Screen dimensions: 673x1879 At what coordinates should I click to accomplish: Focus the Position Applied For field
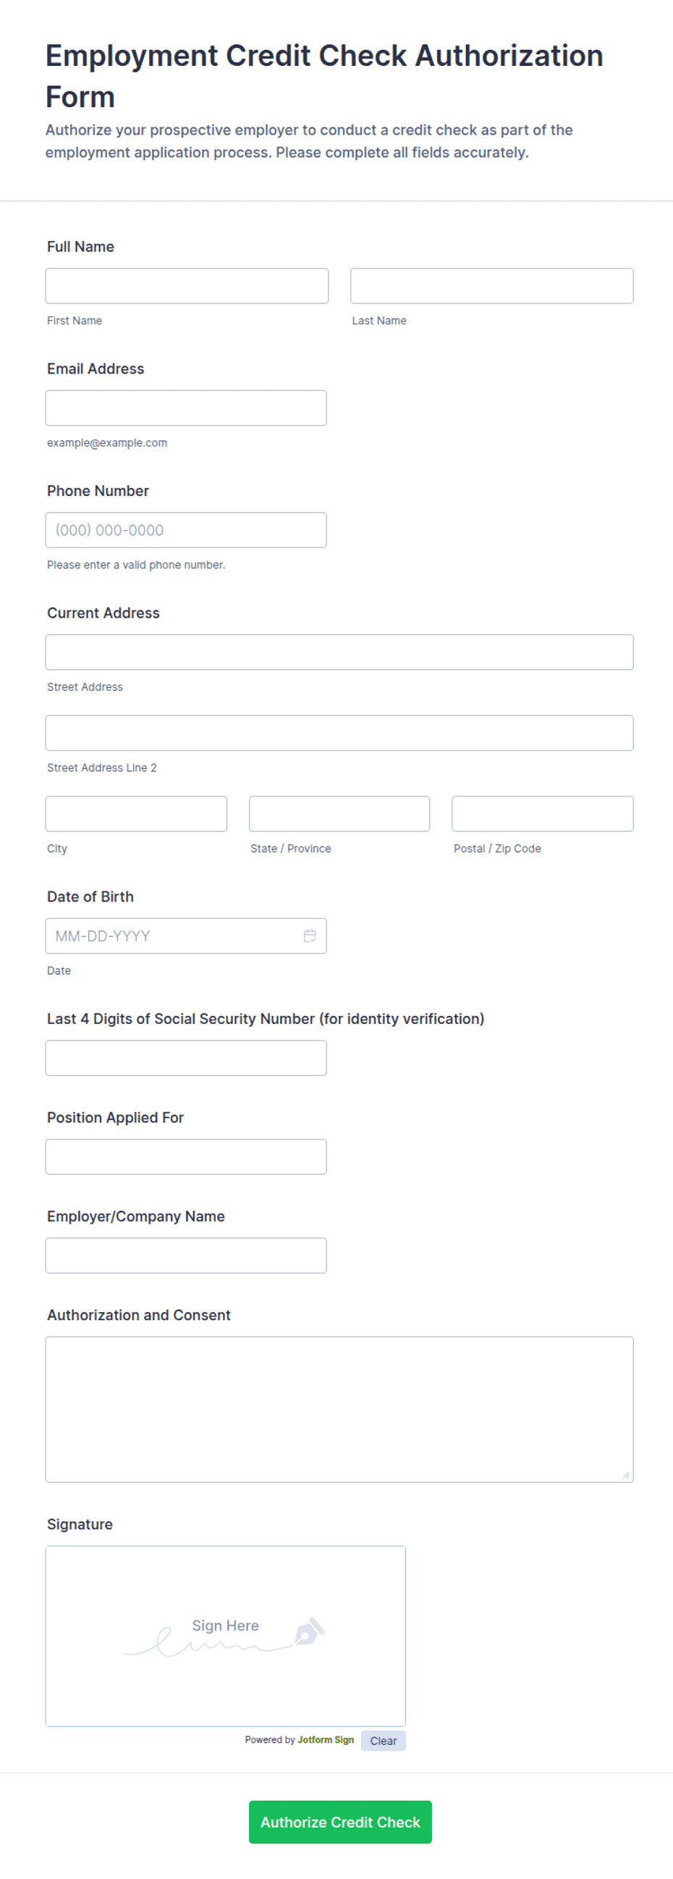[x=186, y=1157]
